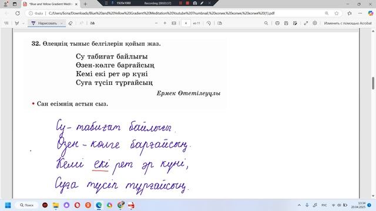This screenshot has width=376, height=211.
Task: Expand the highlight color dropdown arrow
Action: (23, 23)
